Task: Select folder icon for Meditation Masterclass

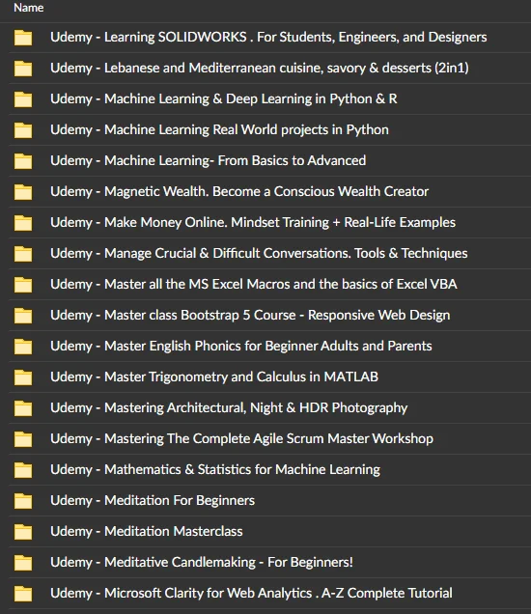Action: click(23, 532)
